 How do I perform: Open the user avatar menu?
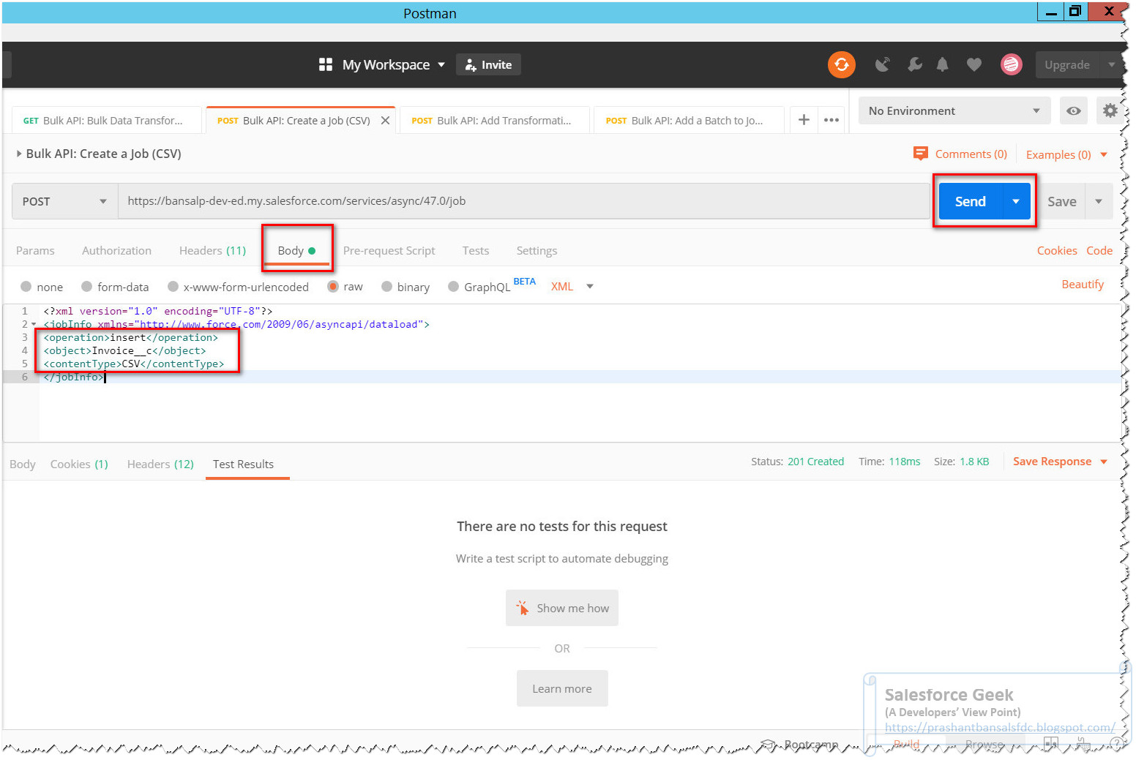tap(1011, 64)
